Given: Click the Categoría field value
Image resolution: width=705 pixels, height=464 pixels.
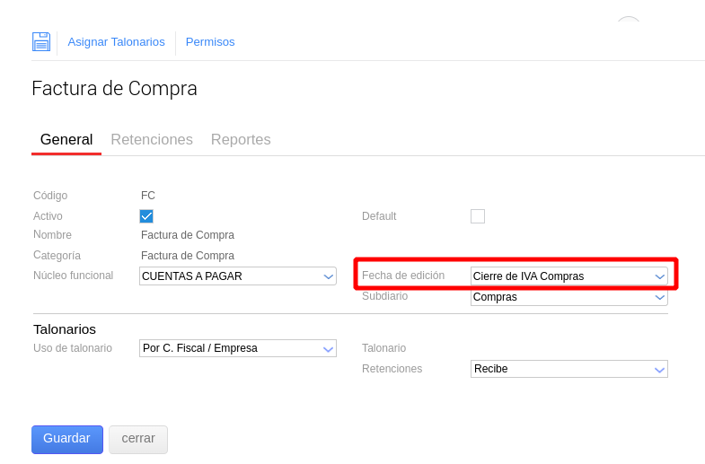Looking at the screenshot, I should click(188, 256).
